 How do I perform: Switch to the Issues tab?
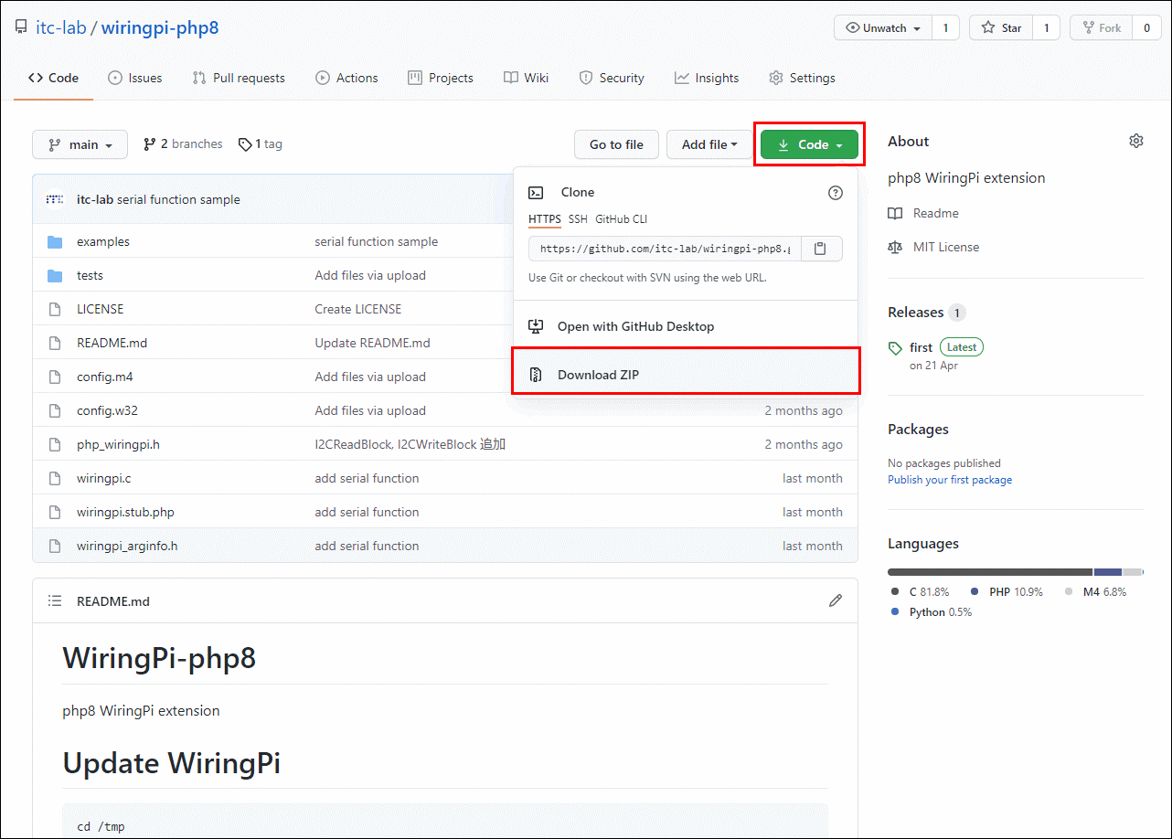[135, 79]
